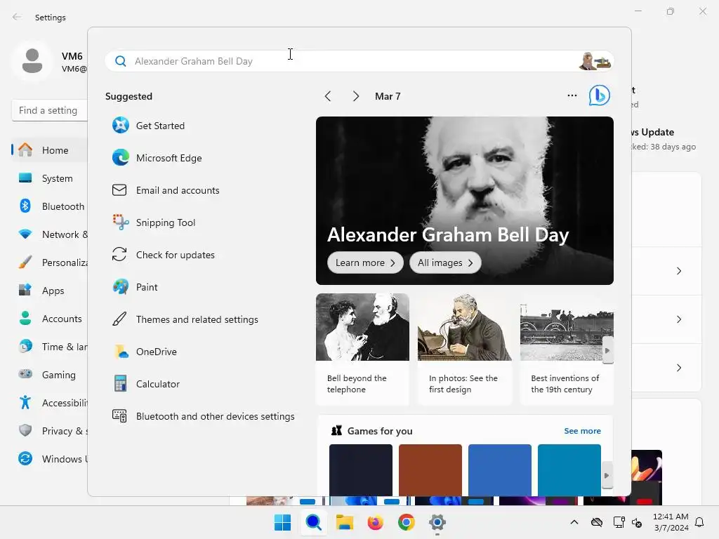Open the clock showing 12:41 AM
Viewport: 719px width, 539px height.
[671, 522]
